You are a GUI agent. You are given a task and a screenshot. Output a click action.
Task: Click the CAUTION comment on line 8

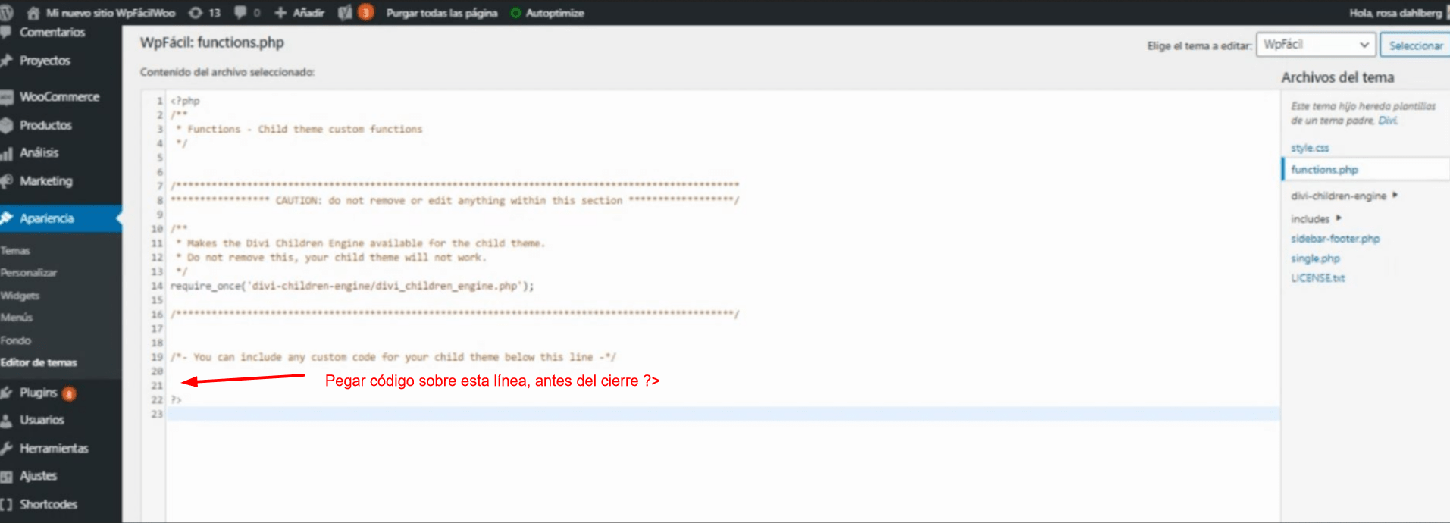[x=455, y=200]
